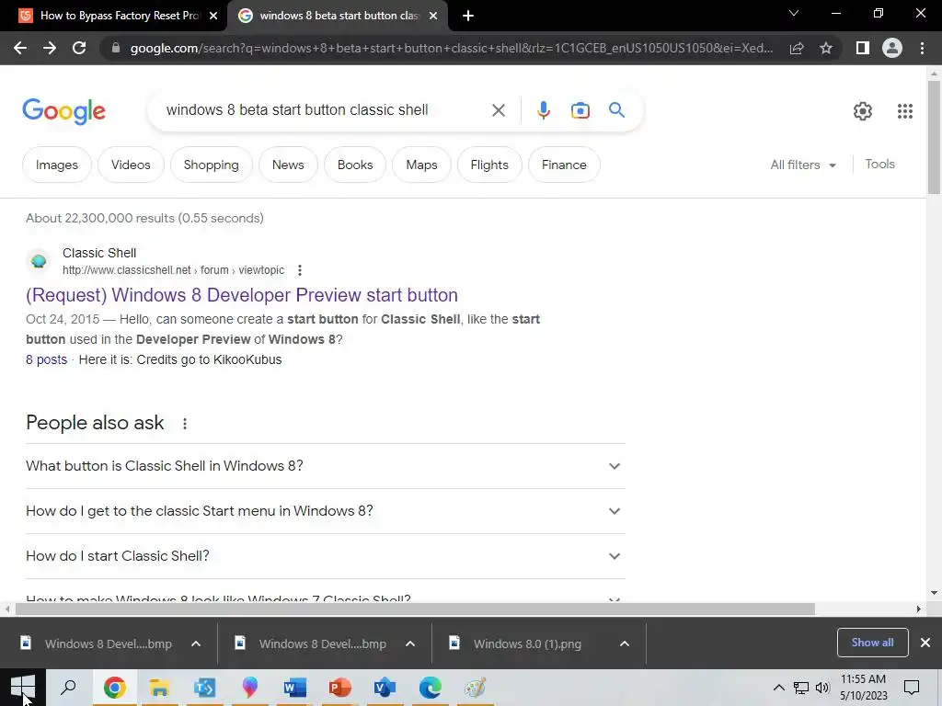Open Microsoft Edge from taskbar
Image resolution: width=942 pixels, height=706 pixels.
point(431,688)
